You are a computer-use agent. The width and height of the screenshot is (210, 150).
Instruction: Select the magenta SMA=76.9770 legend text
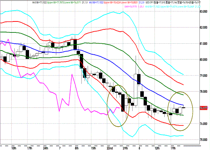(131, 6)
